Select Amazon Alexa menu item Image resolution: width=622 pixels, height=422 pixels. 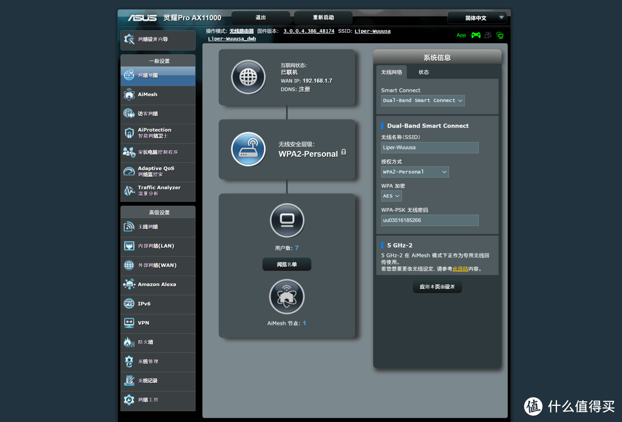(x=158, y=284)
